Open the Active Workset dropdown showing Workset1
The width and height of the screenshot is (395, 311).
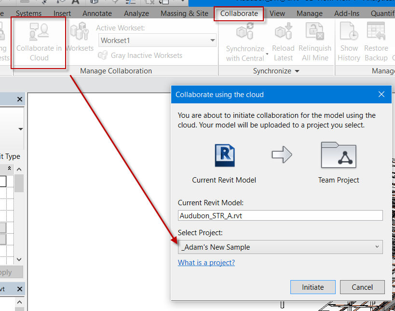point(157,41)
